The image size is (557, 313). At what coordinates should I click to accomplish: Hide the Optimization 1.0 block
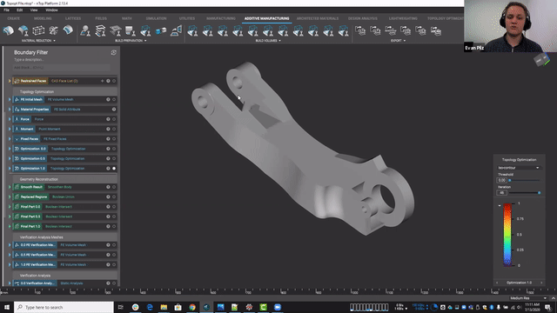[114, 169]
